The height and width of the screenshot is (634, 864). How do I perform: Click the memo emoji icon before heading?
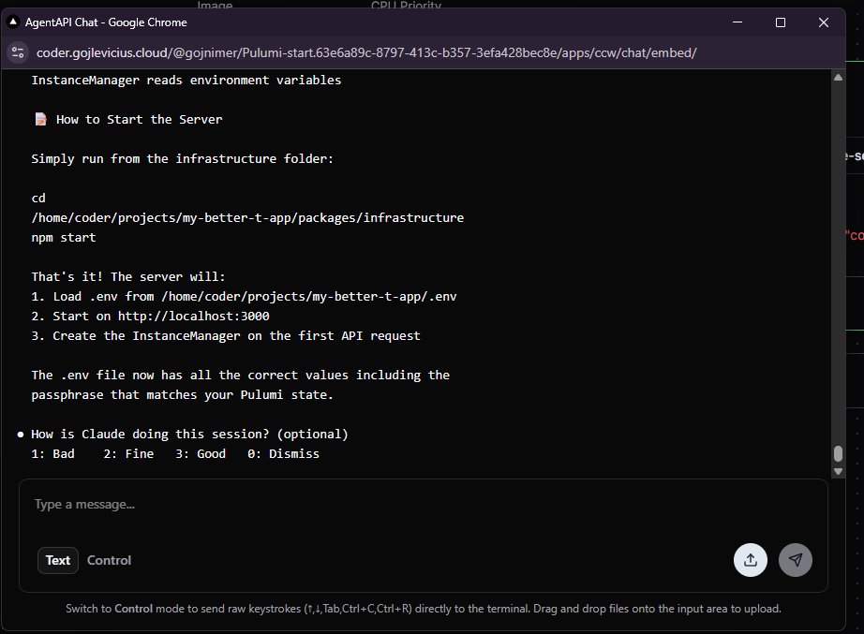pyautogui.click(x=41, y=120)
